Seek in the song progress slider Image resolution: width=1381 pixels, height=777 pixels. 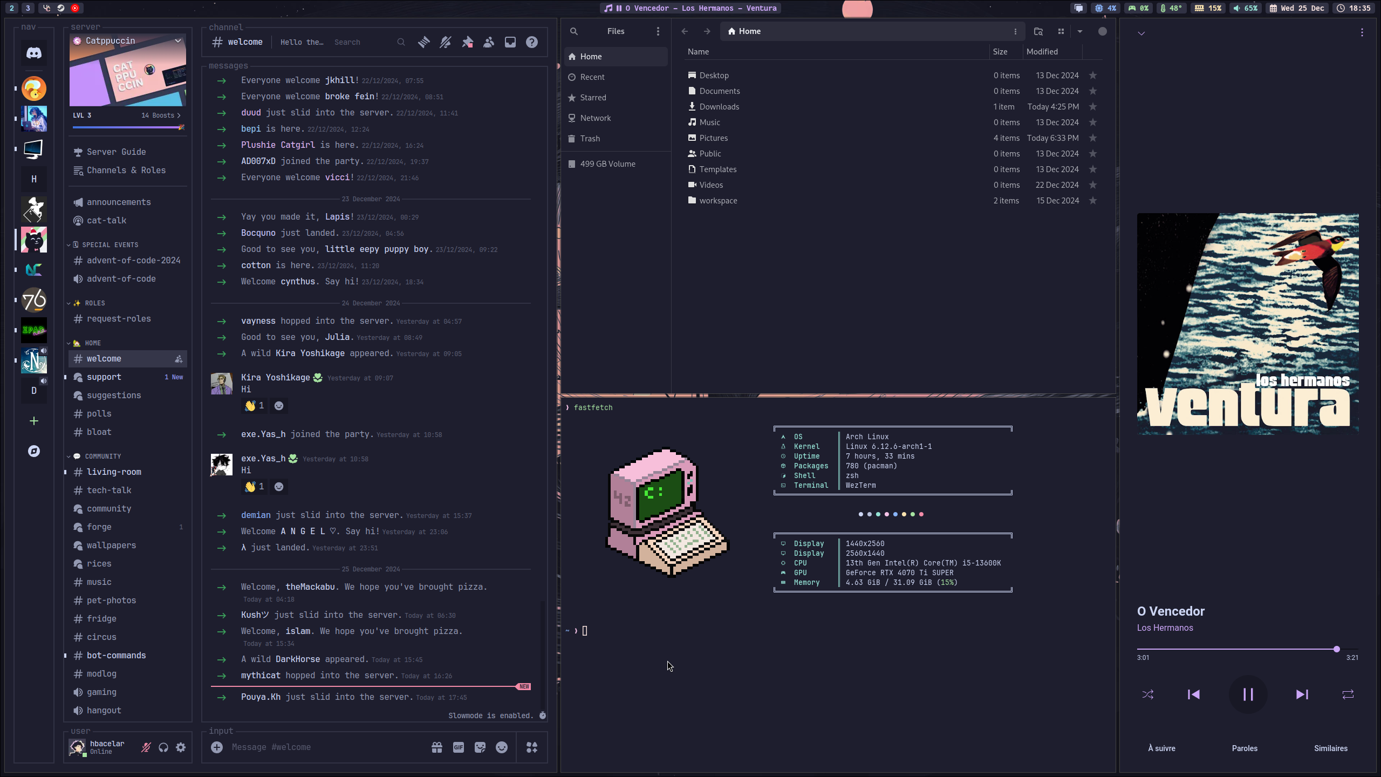pyautogui.click(x=1248, y=649)
